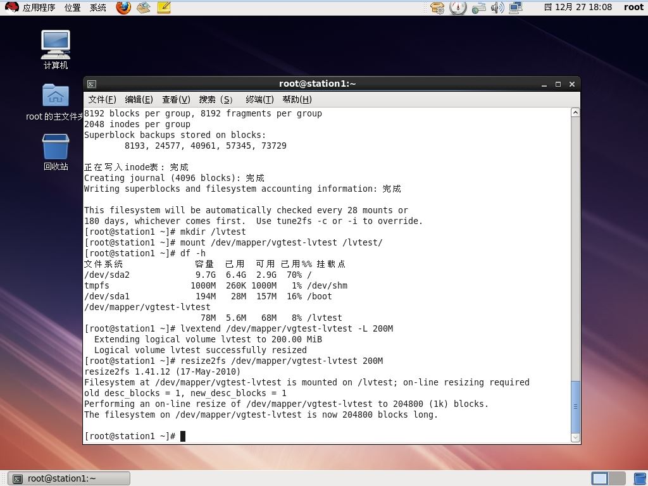
Task: Minimize the terminal window
Action: pos(544,84)
